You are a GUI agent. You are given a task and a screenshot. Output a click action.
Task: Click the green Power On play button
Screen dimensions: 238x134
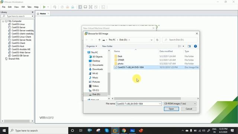pos(44,7)
